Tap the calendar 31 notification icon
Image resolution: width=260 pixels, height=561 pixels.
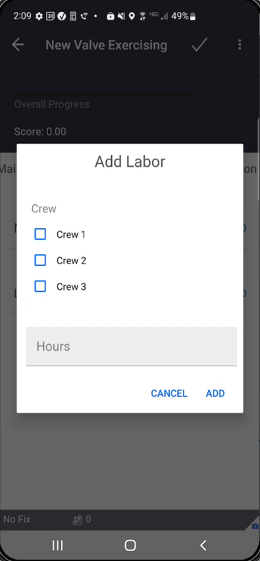(x=51, y=16)
